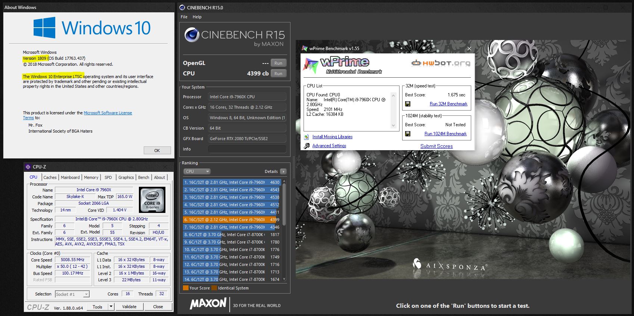Select ranking row 2 with score 4543
This screenshot has width=634, height=316.
(231, 190)
